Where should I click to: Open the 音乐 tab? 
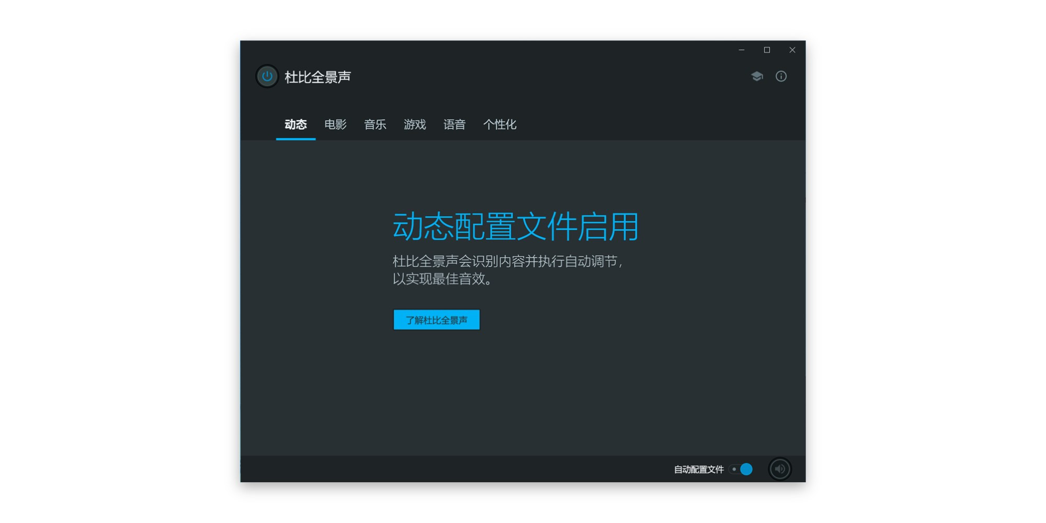(375, 124)
